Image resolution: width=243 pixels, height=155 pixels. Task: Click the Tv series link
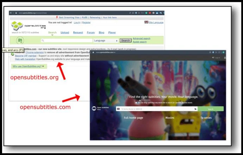tap(206, 118)
